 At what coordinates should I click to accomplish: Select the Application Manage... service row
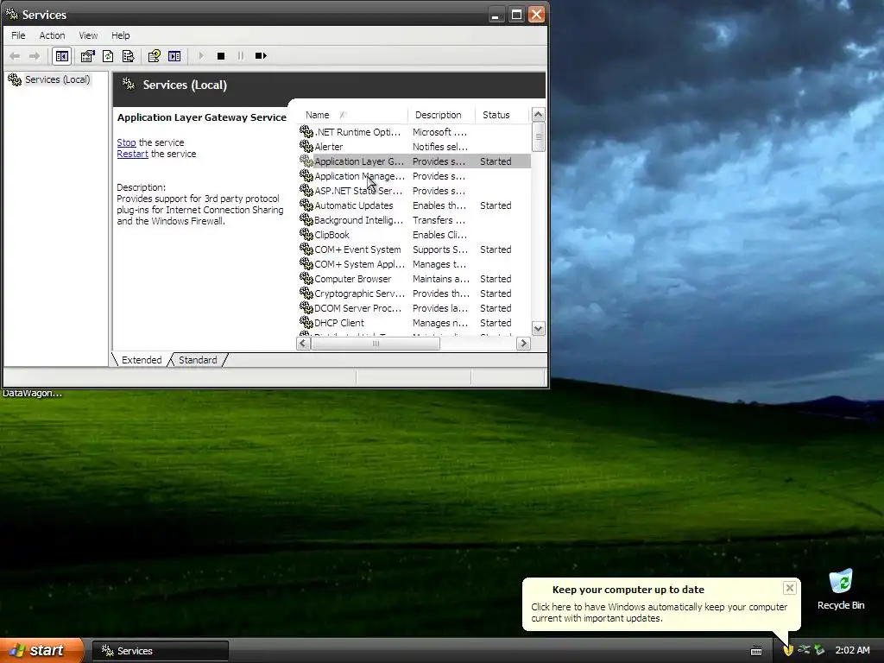pos(414,176)
